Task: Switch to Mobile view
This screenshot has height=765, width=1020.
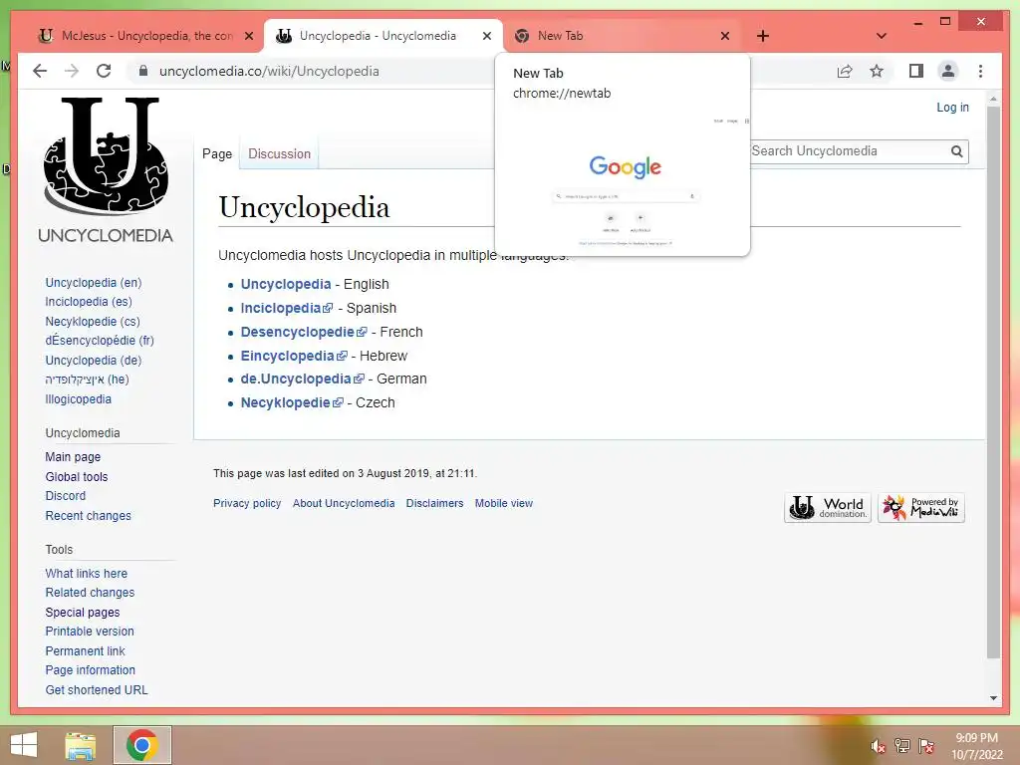Action: [503, 503]
